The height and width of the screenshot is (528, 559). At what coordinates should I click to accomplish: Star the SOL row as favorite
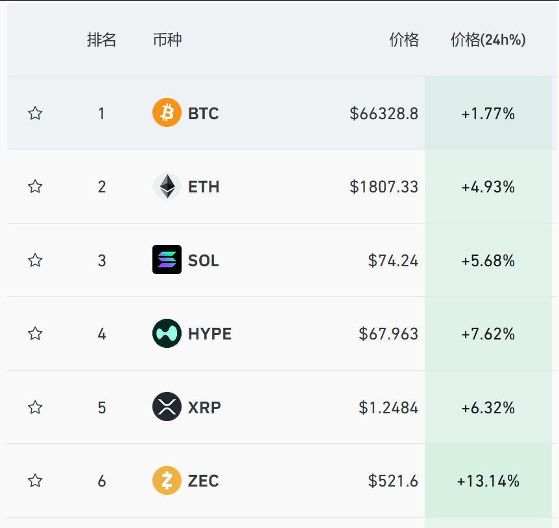pos(35,260)
